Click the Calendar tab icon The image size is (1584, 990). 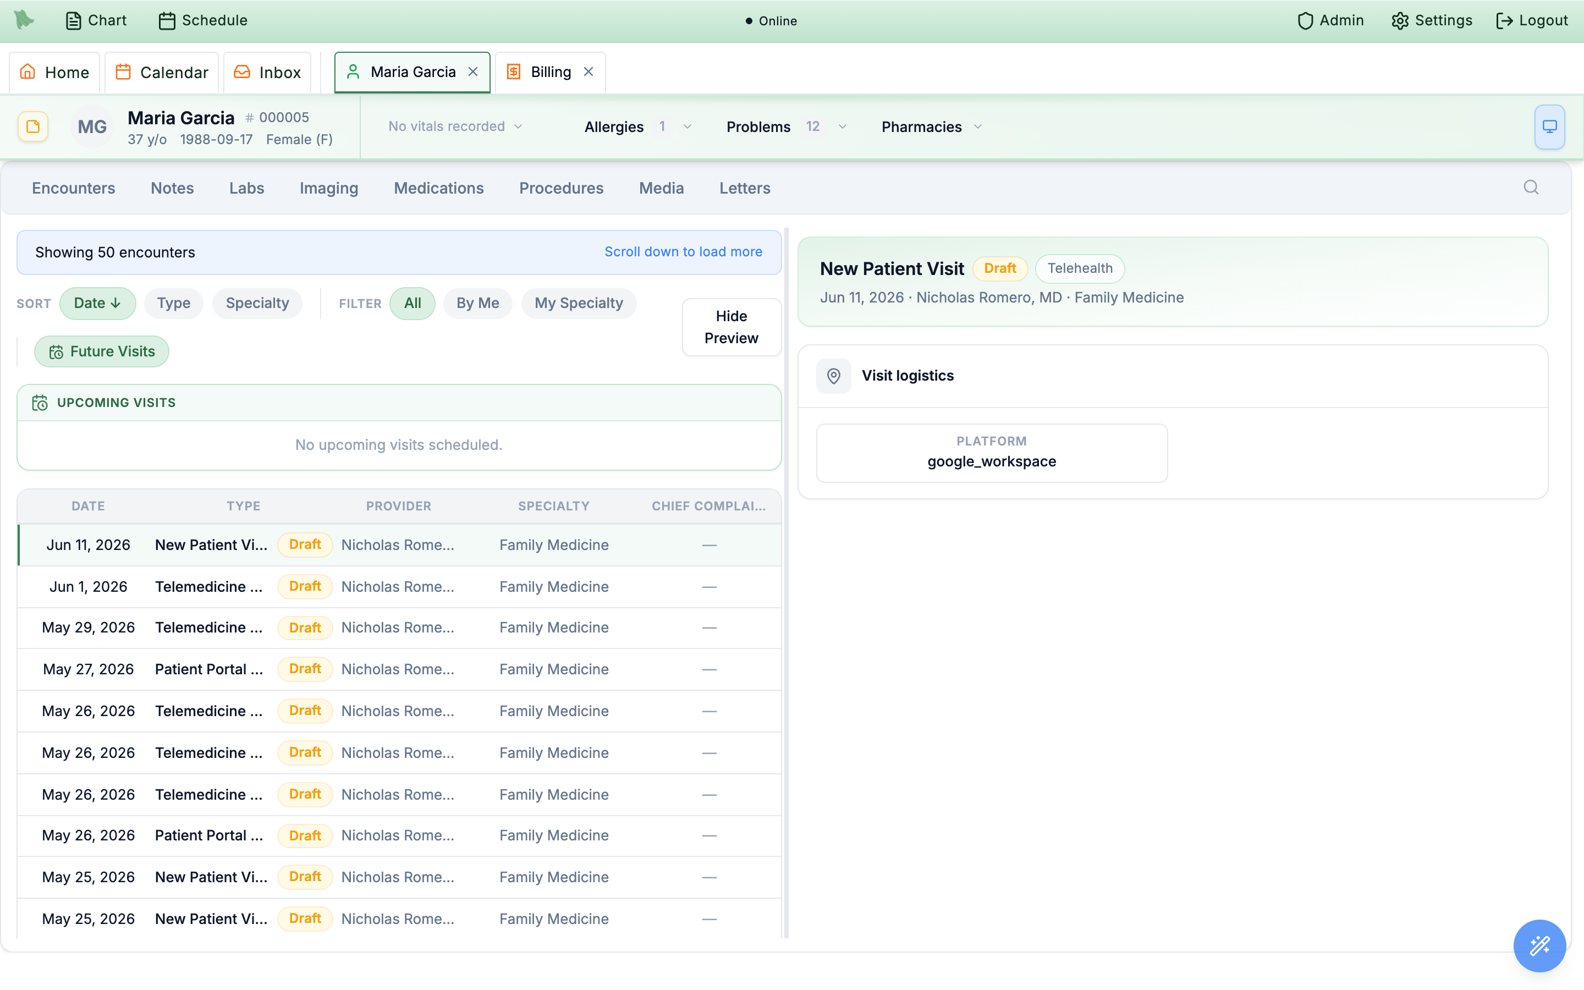tap(123, 71)
